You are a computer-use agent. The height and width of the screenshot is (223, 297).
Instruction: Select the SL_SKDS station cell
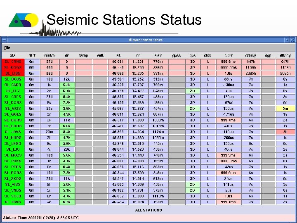13,179
